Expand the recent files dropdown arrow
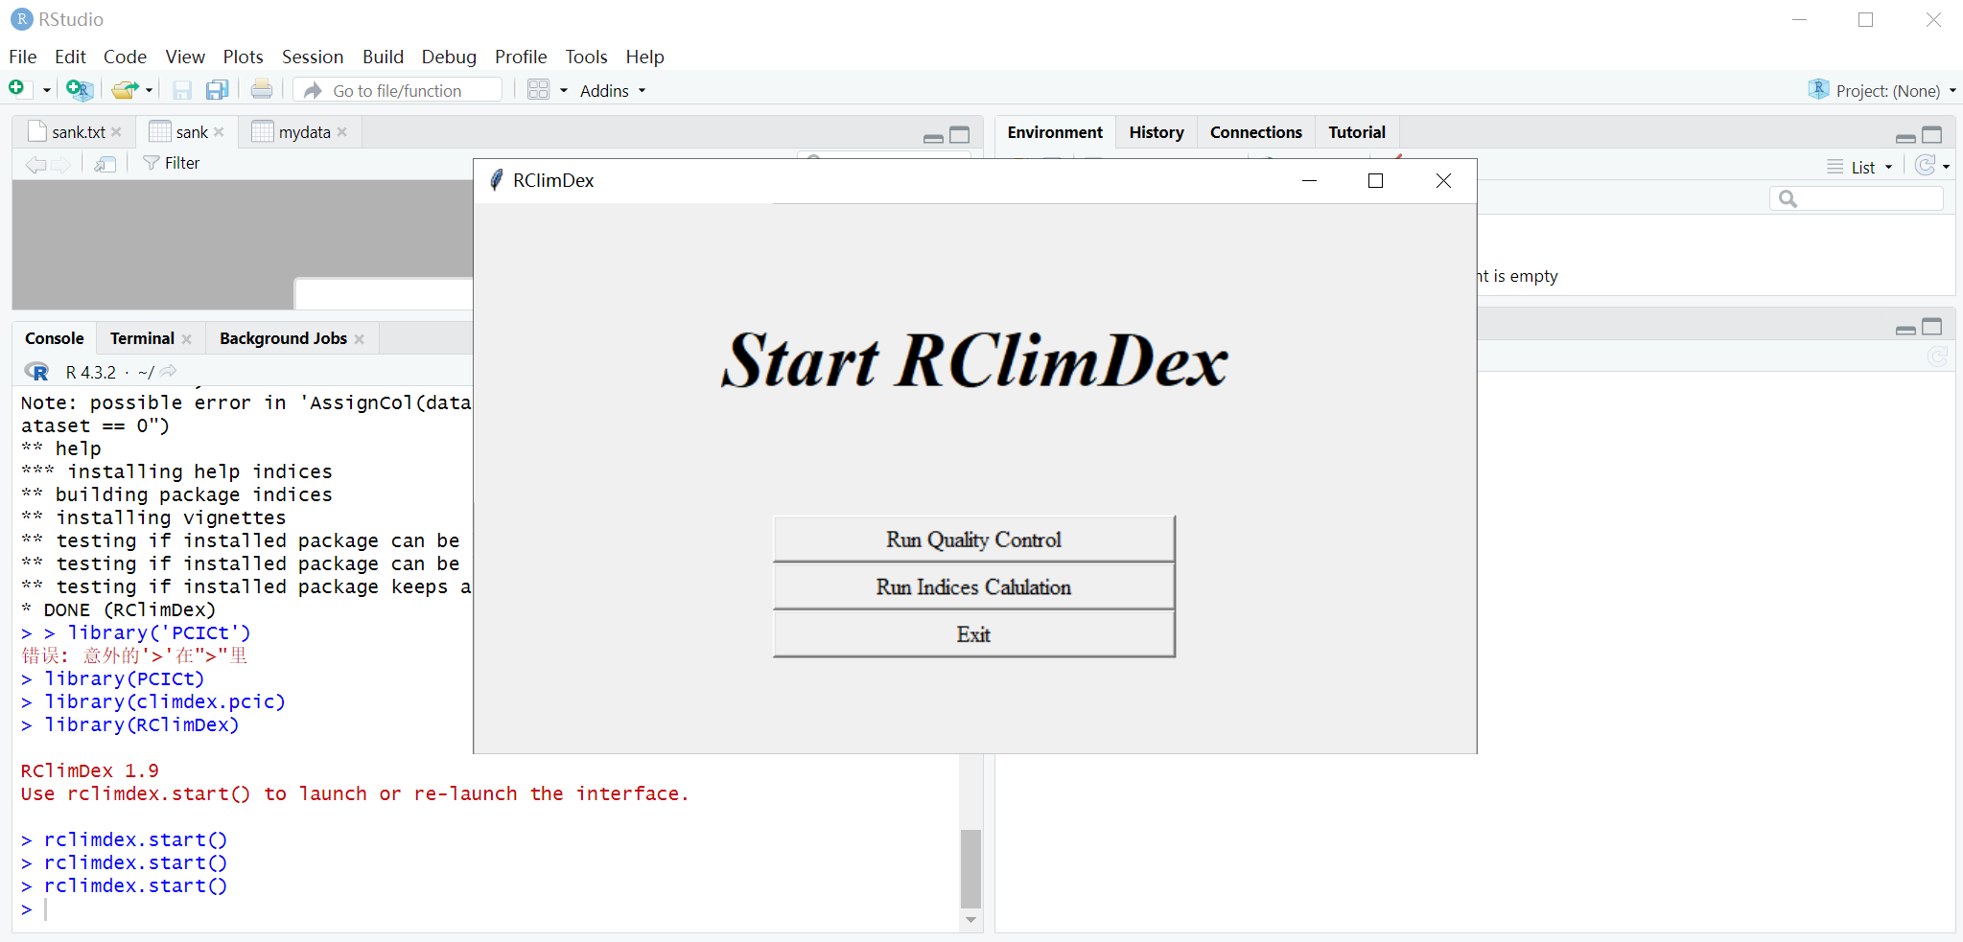1963x942 pixels. [x=150, y=91]
